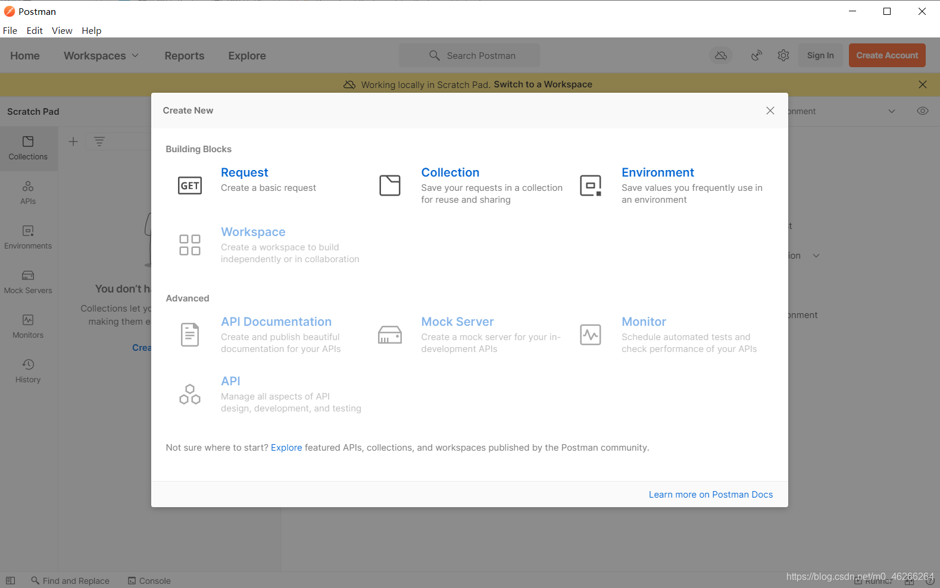
Task: Open the File menu
Action: (10, 30)
